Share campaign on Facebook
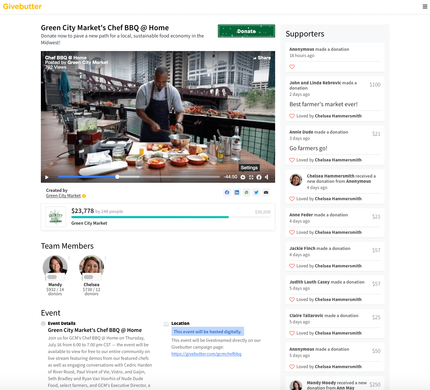 227,192
